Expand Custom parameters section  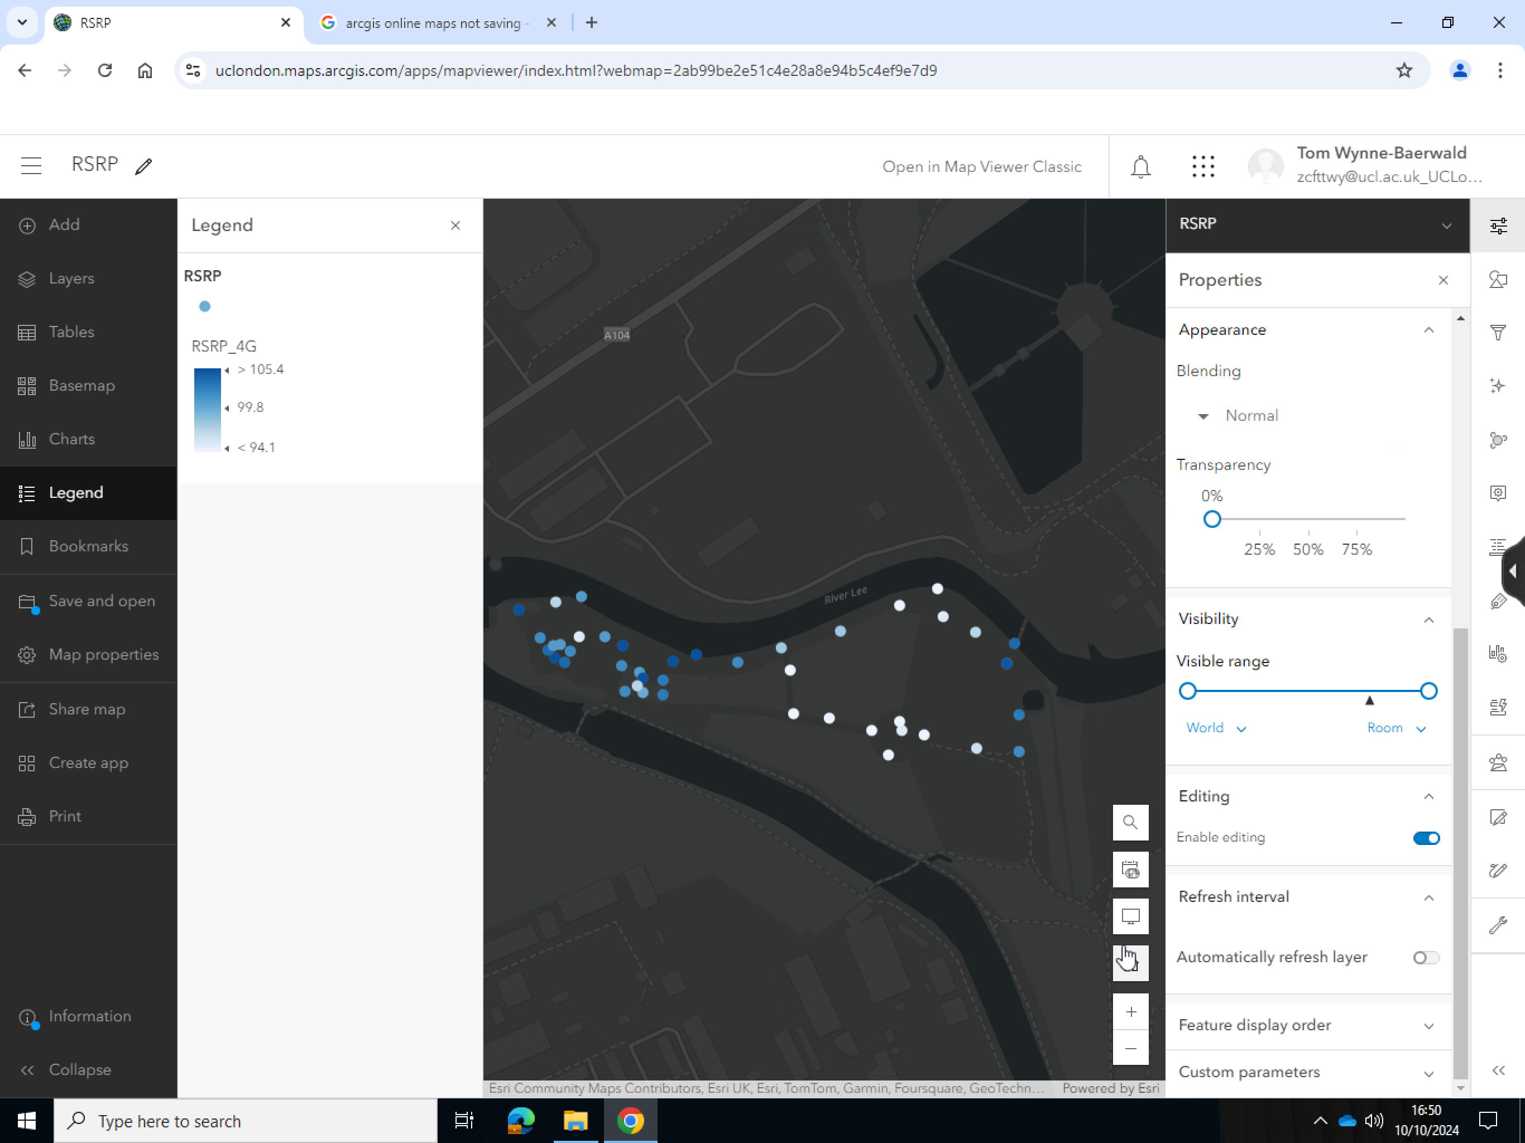pyautogui.click(x=1308, y=1073)
